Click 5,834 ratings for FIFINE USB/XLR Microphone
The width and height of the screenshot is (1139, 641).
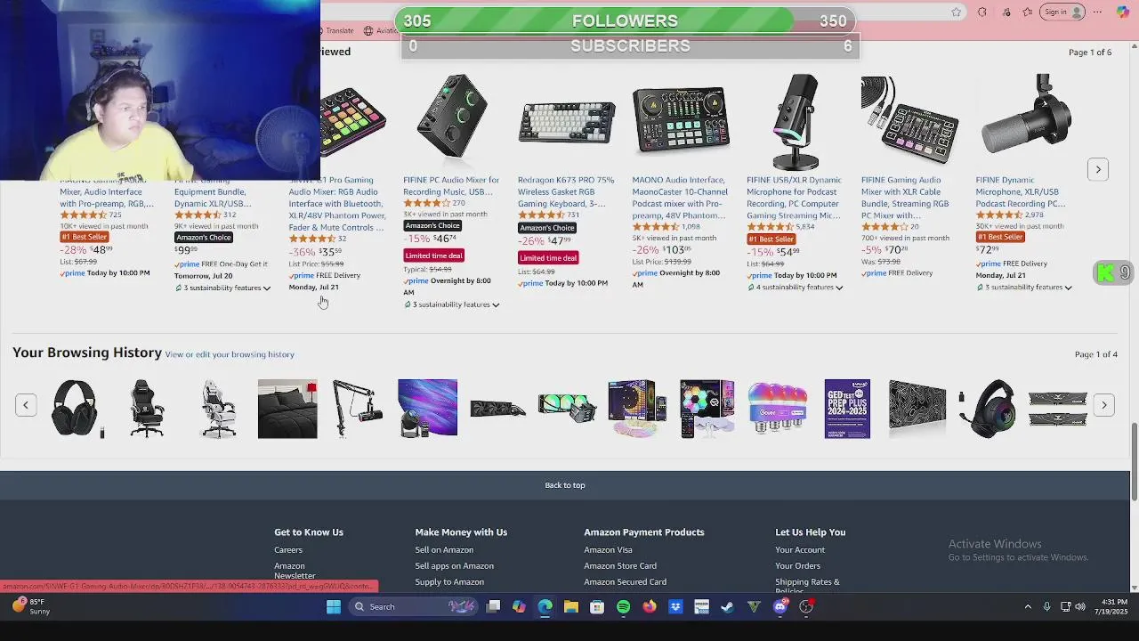point(804,227)
